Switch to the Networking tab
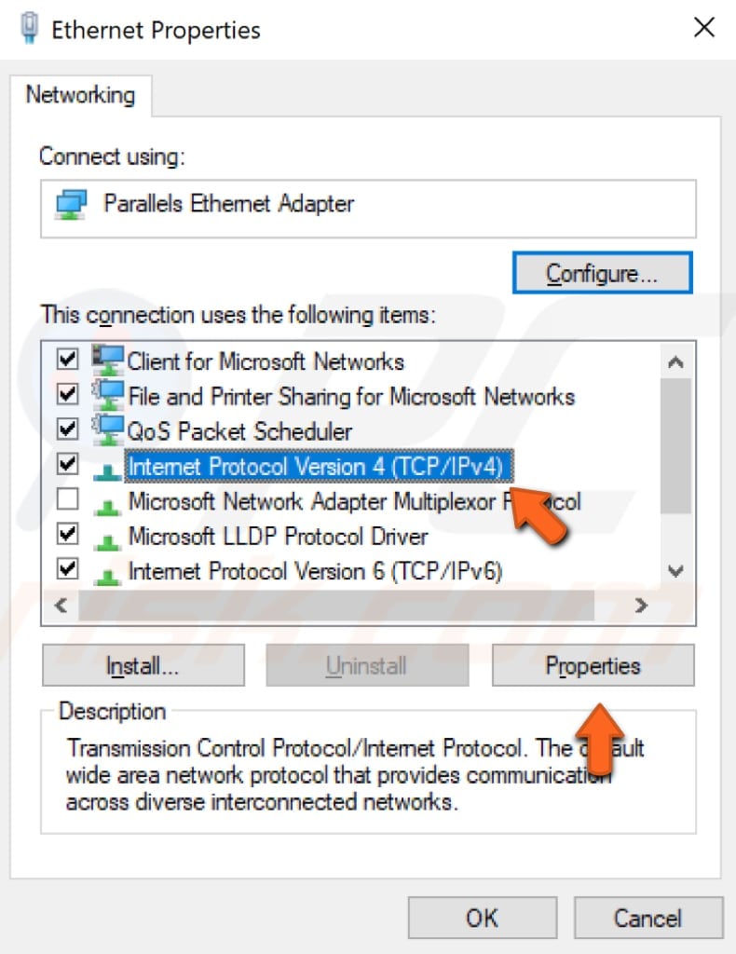This screenshot has width=736, height=954. pos(82,94)
